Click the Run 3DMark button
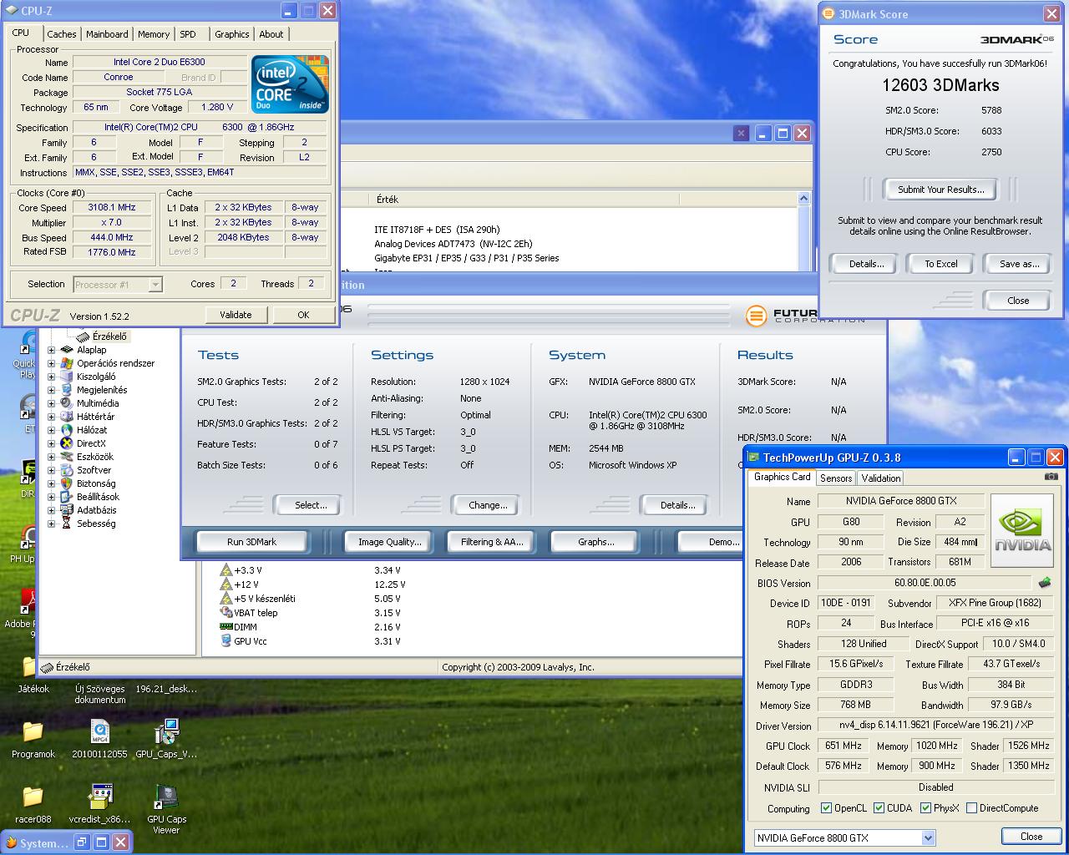Image resolution: width=1069 pixels, height=855 pixels. (x=251, y=542)
